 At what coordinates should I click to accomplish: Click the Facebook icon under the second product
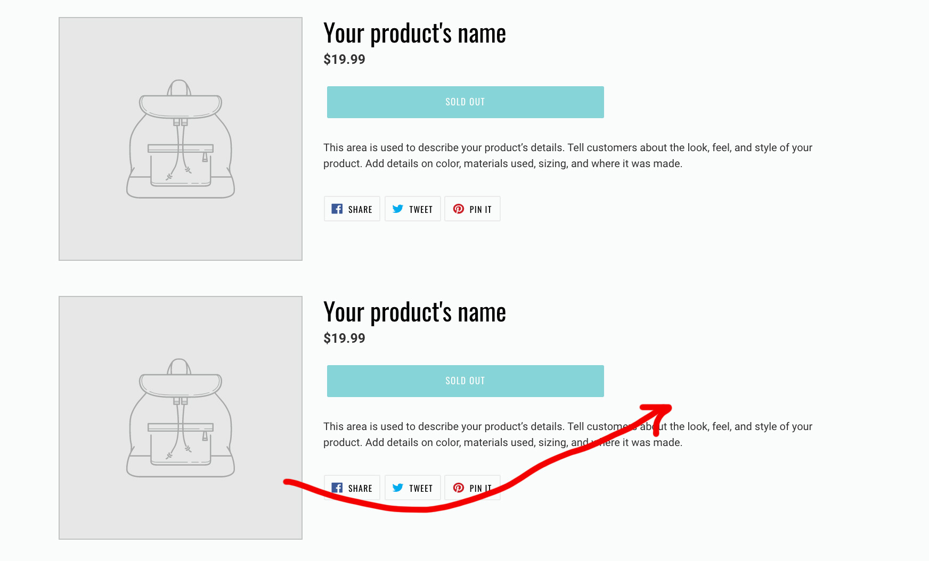(x=337, y=488)
